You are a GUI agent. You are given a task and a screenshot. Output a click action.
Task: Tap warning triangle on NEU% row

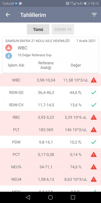94,167
